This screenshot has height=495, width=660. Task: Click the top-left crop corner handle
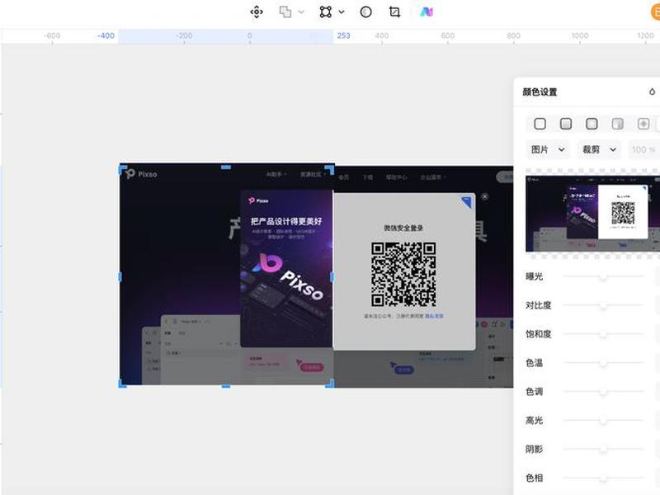click(122, 170)
